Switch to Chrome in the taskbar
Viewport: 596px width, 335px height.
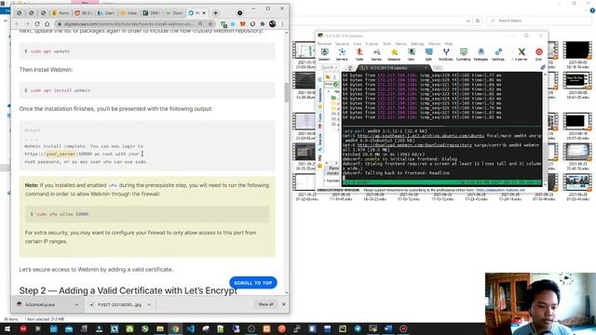click(x=175, y=328)
